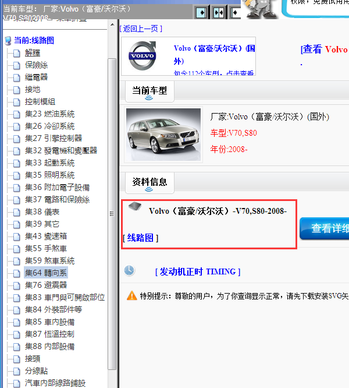Select 繼電器 in the tree
Viewport: 349px width, 388px height.
pyautogui.click(x=36, y=77)
